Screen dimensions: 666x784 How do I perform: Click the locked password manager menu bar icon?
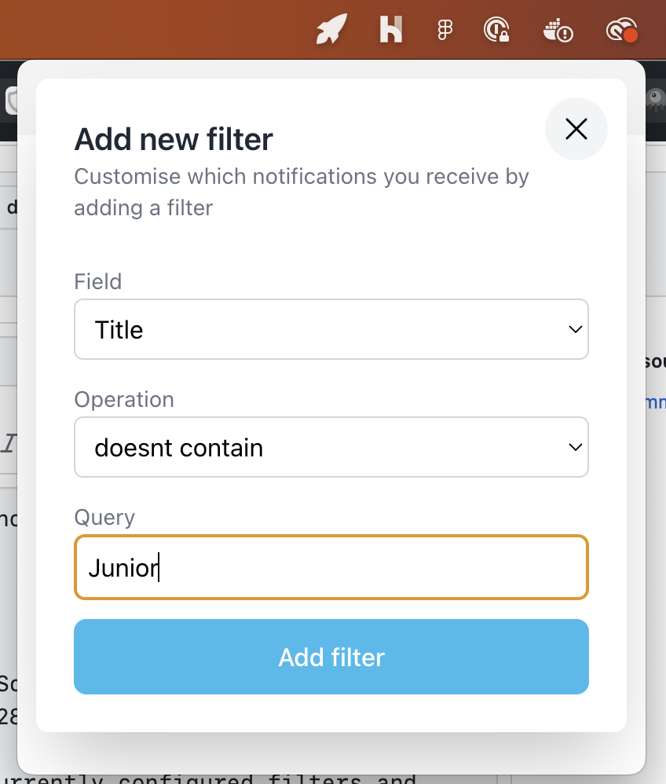point(496,30)
